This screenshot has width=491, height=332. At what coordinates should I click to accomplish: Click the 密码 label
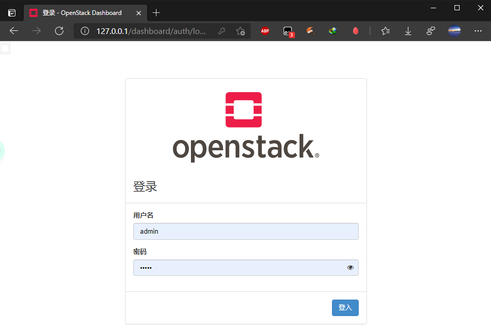pyautogui.click(x=139, y=252)
